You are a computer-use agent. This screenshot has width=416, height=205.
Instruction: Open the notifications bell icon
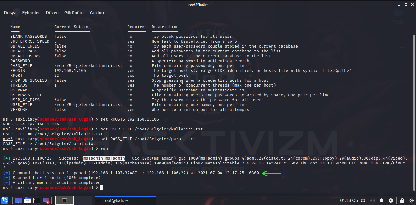[382, 200]
